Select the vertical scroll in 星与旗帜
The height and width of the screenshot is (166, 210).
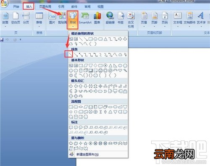point(71,148)
